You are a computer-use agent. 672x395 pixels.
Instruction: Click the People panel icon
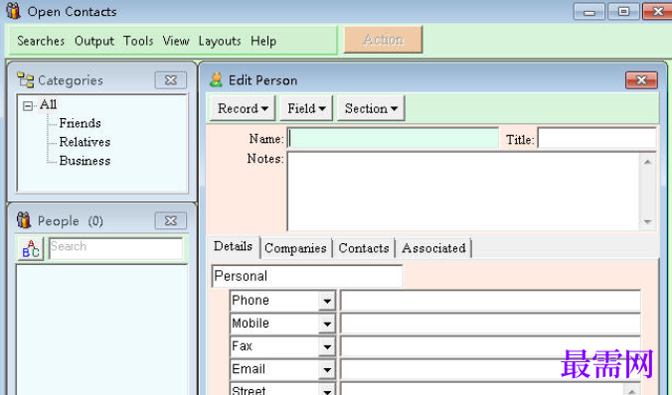pyautogui.click(x=24, y=220)
